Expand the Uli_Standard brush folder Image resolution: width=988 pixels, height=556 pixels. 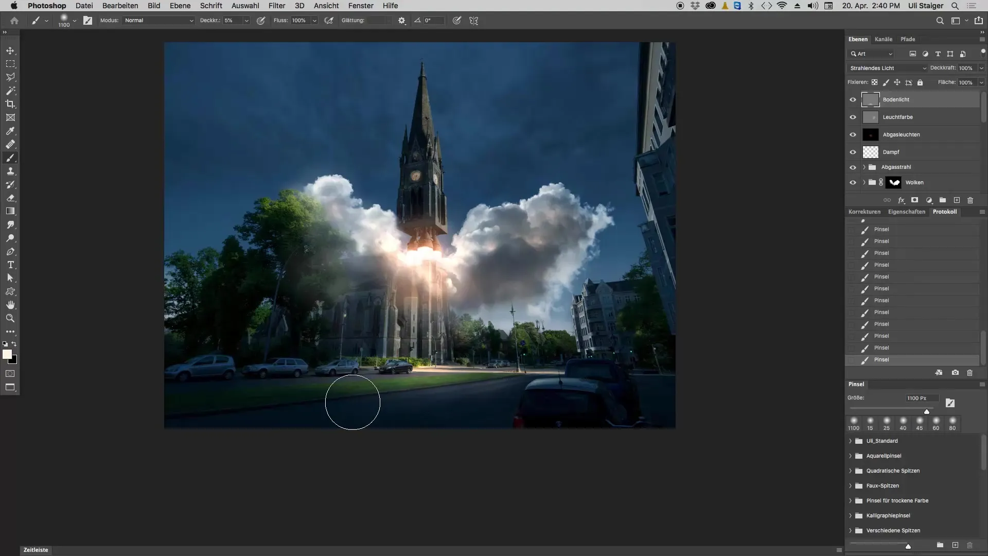click(850, 441)
